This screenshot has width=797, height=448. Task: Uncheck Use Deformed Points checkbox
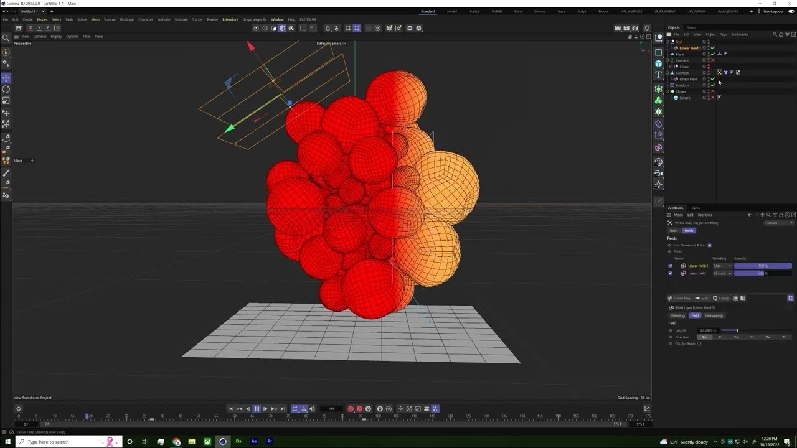pos(710,245)
